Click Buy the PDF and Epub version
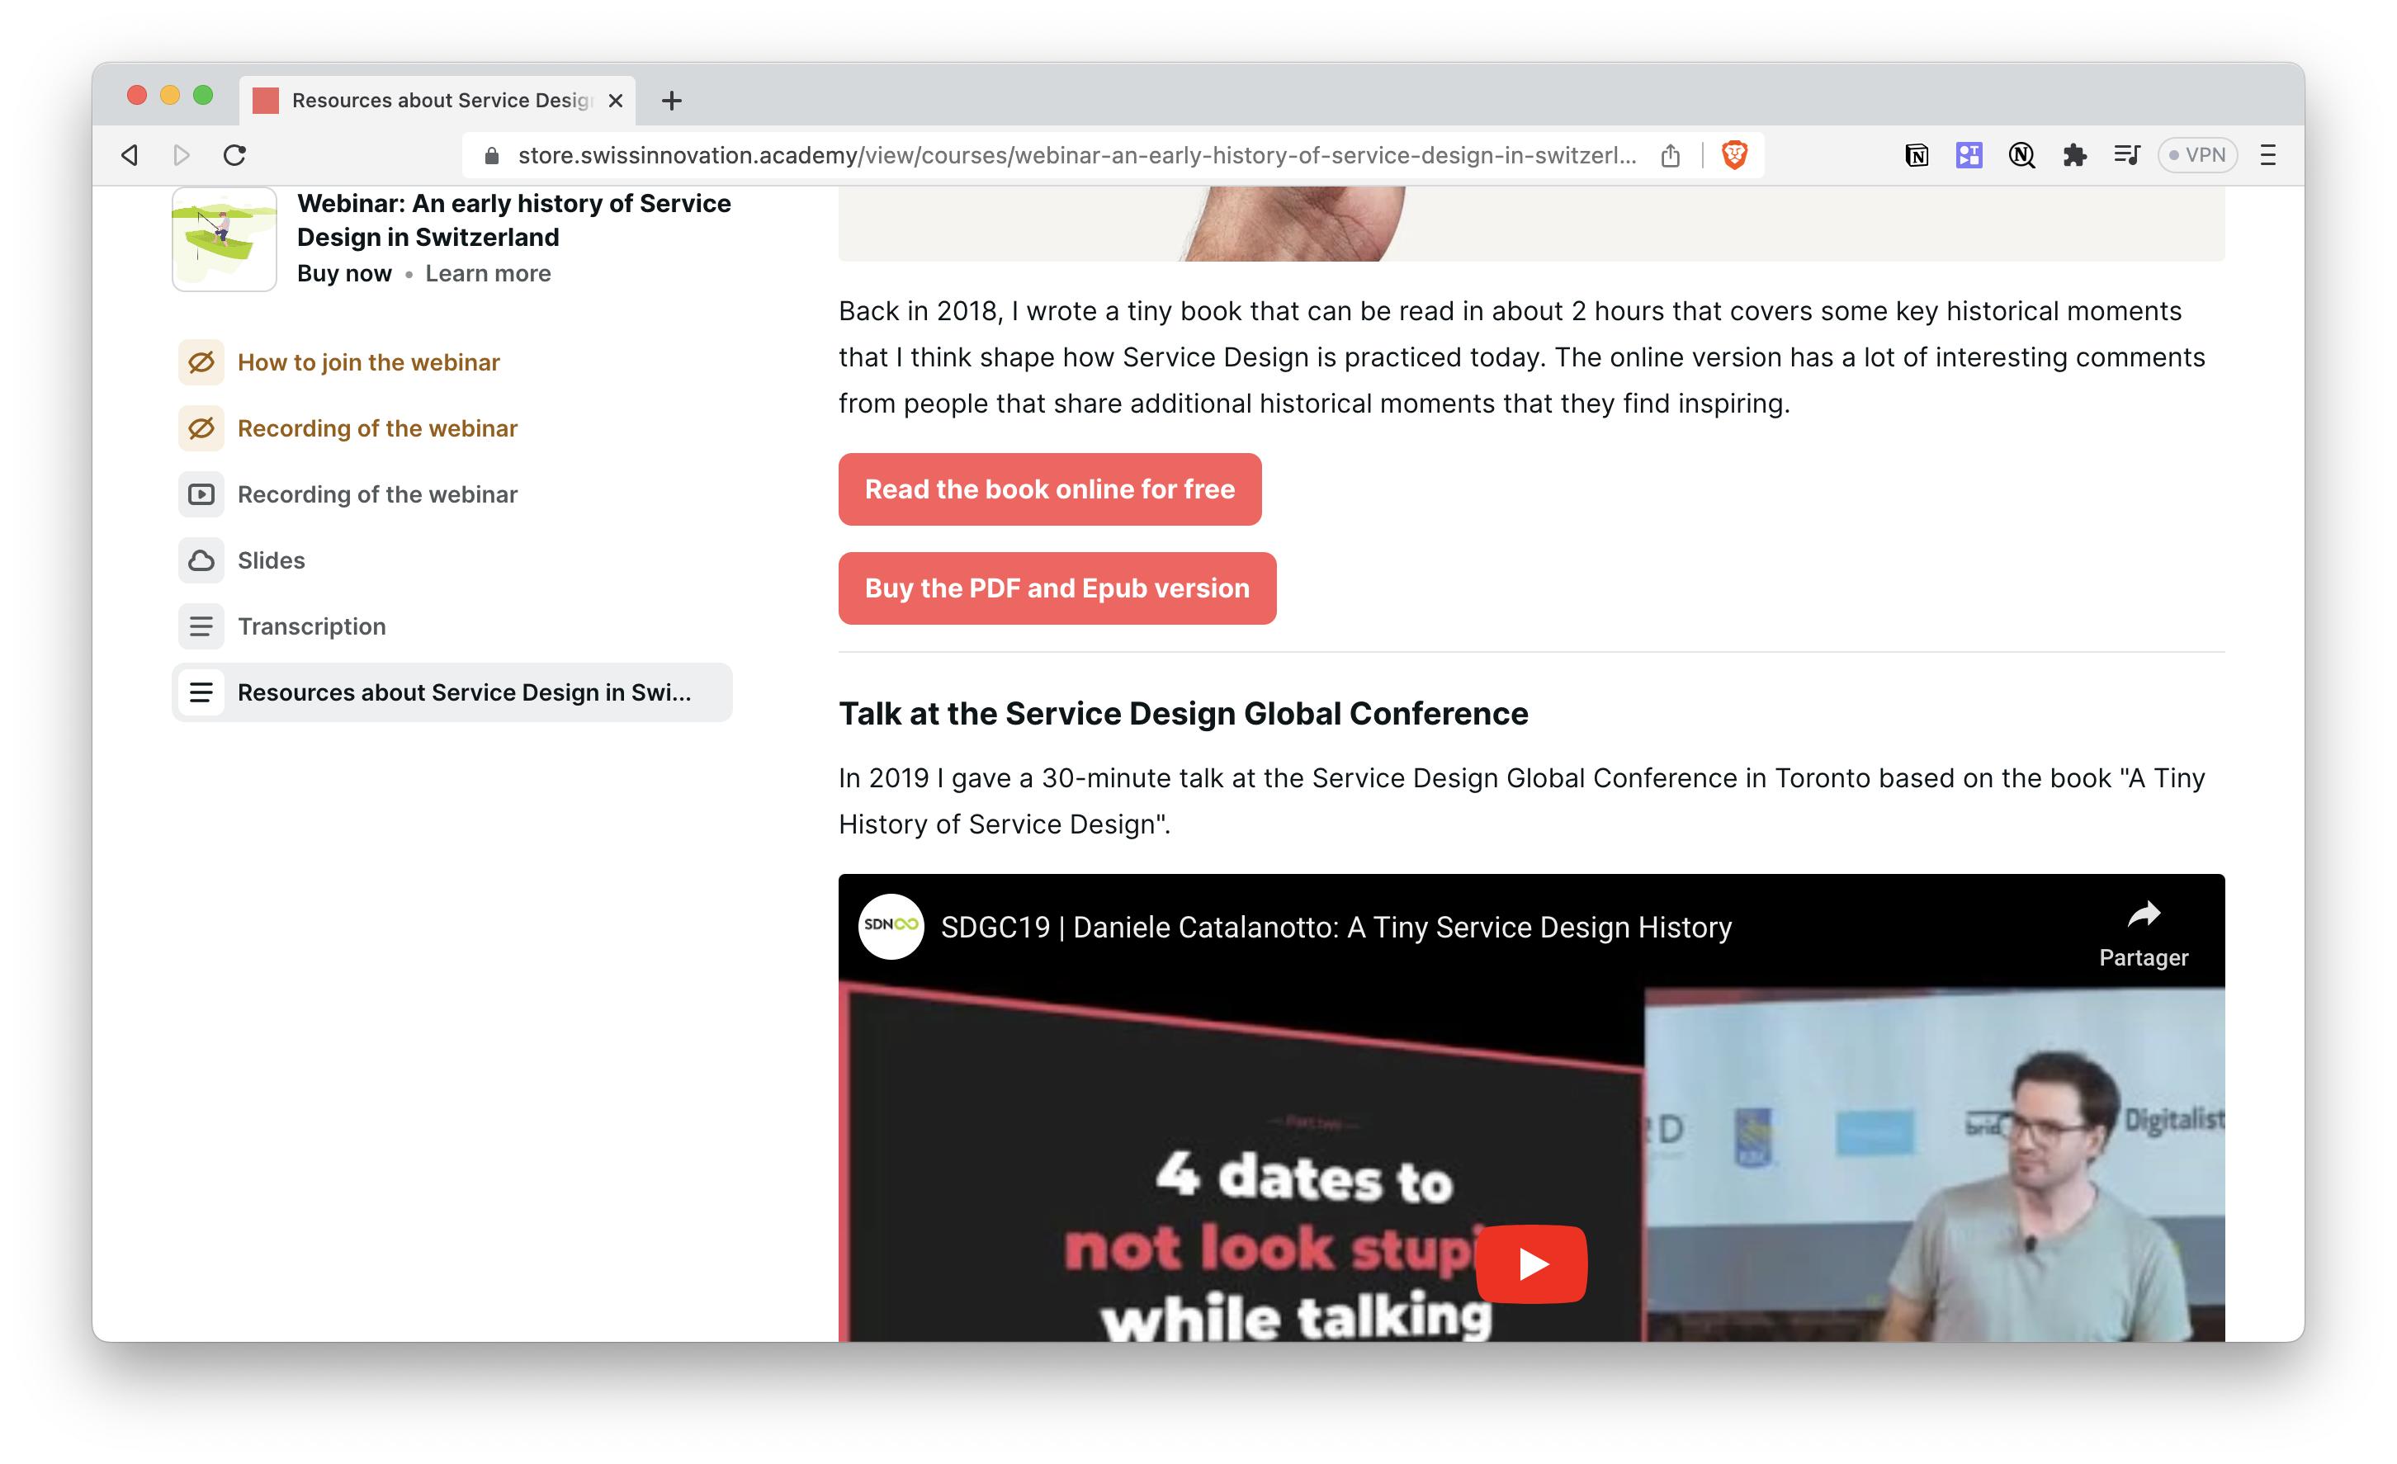The height and width of the screenshot is (1464, 2397). pos(1057,588)
